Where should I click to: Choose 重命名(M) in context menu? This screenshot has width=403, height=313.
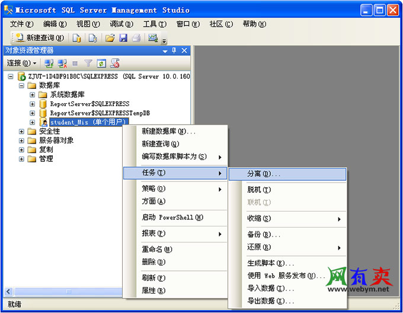coord(175,249)
